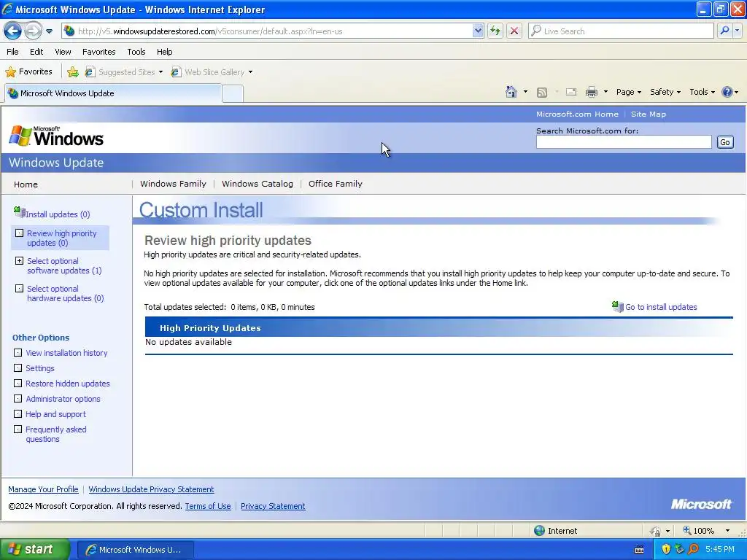Screen dimensions: 747x560
Task: Open the Settings option in sidebar
Action: click(40, 368)
